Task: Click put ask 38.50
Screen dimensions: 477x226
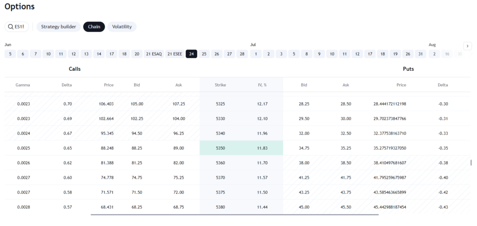Action: pyautogui.click(x=346, y=163)
